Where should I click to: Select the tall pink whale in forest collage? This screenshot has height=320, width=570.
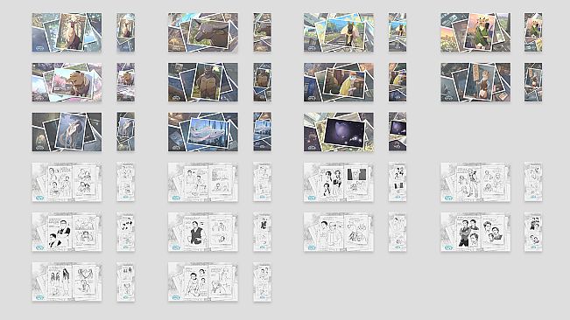(x=262, y=132)
